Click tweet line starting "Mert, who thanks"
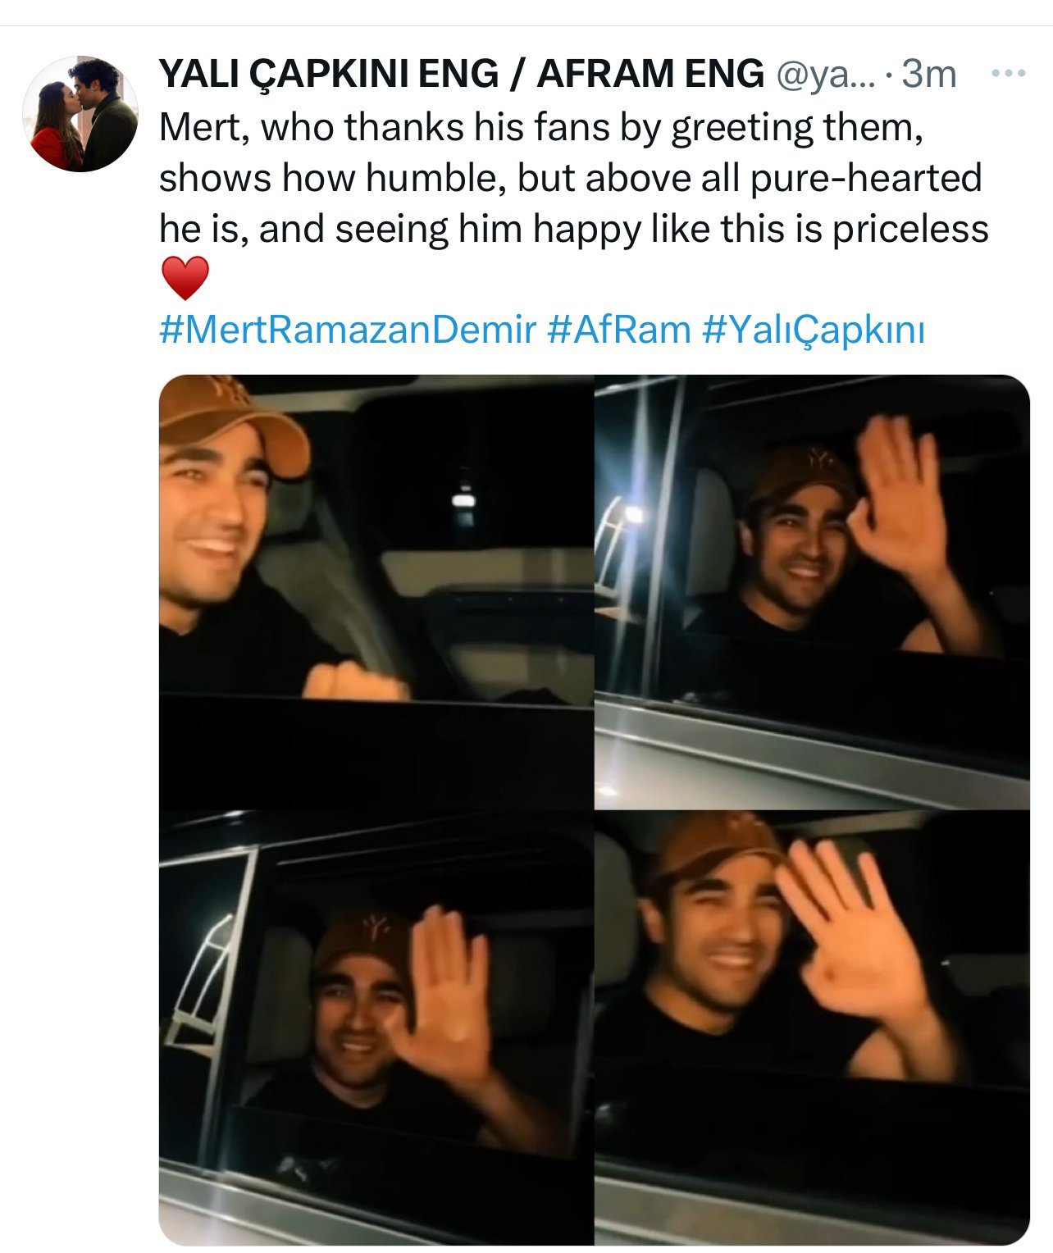 540,128
